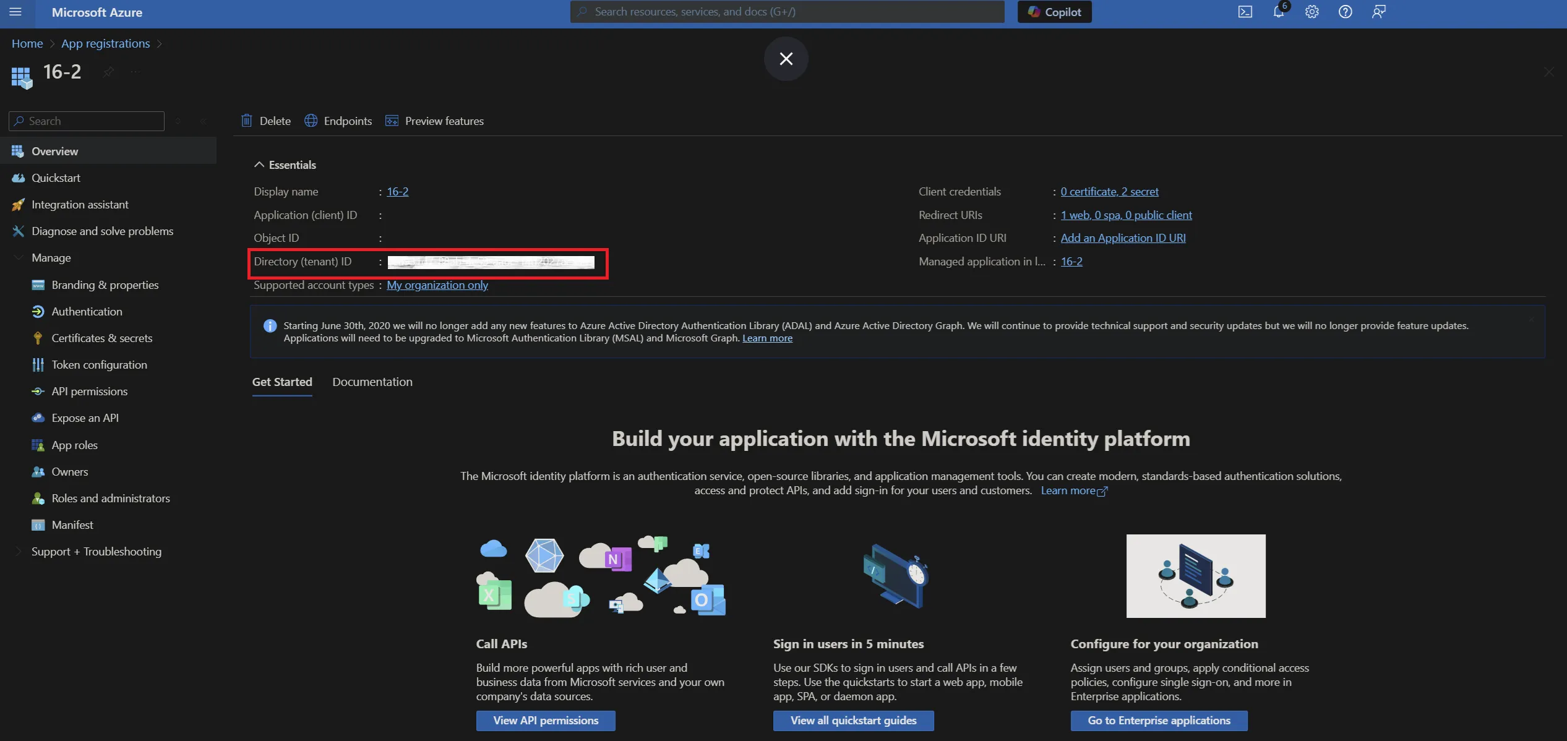Go to App registrations breadcrumb
The height and width of the screenshot is (741, 1567).
[105, 43]
